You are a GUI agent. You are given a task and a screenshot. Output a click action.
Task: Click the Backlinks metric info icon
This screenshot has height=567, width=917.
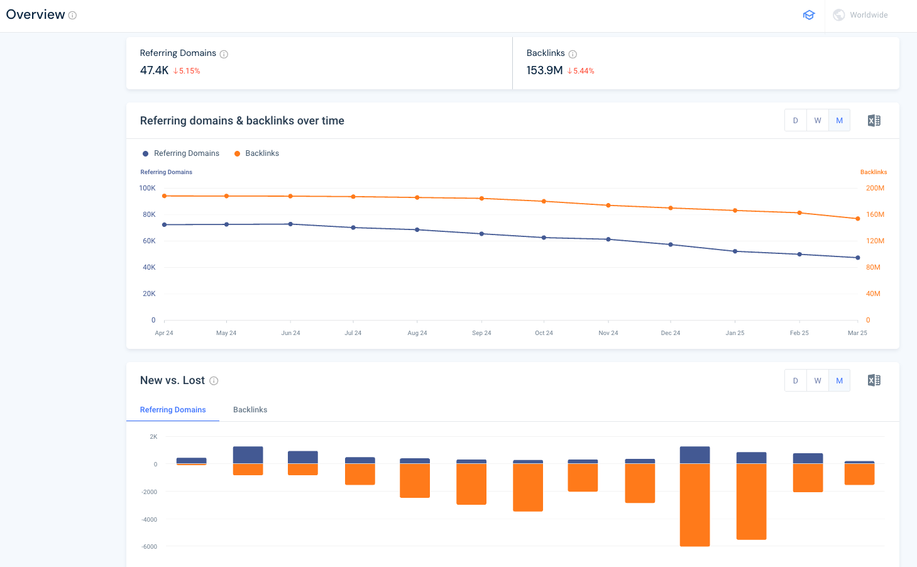click(573, 53)
